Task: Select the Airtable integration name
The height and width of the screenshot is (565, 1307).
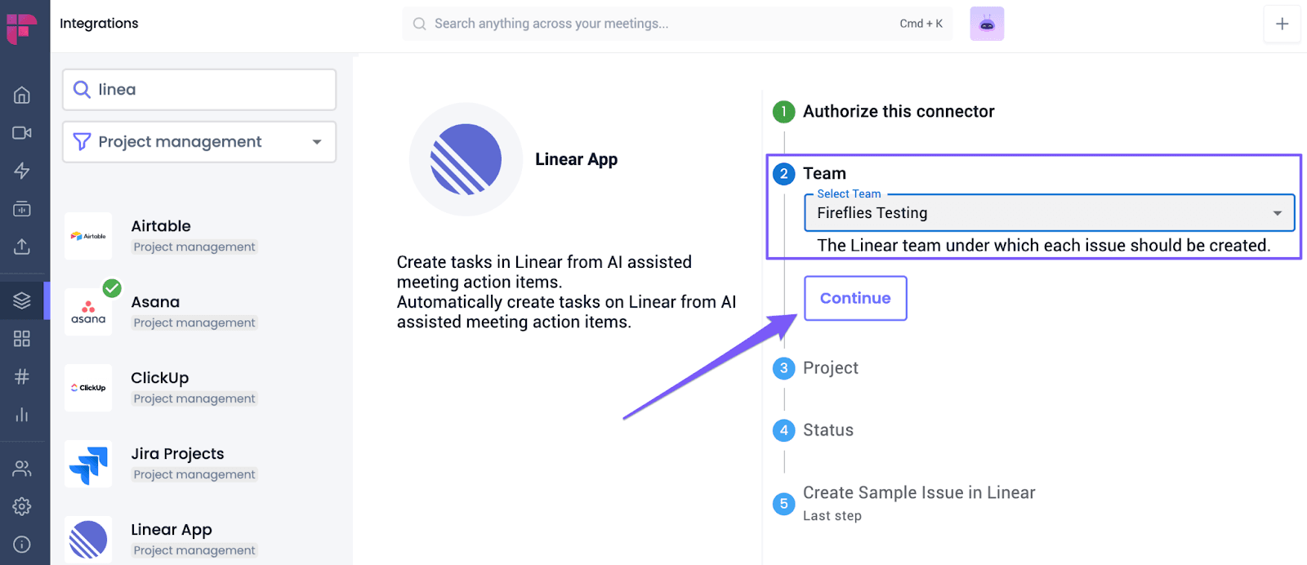Action: pyautogui.click(x=161, y=226)
